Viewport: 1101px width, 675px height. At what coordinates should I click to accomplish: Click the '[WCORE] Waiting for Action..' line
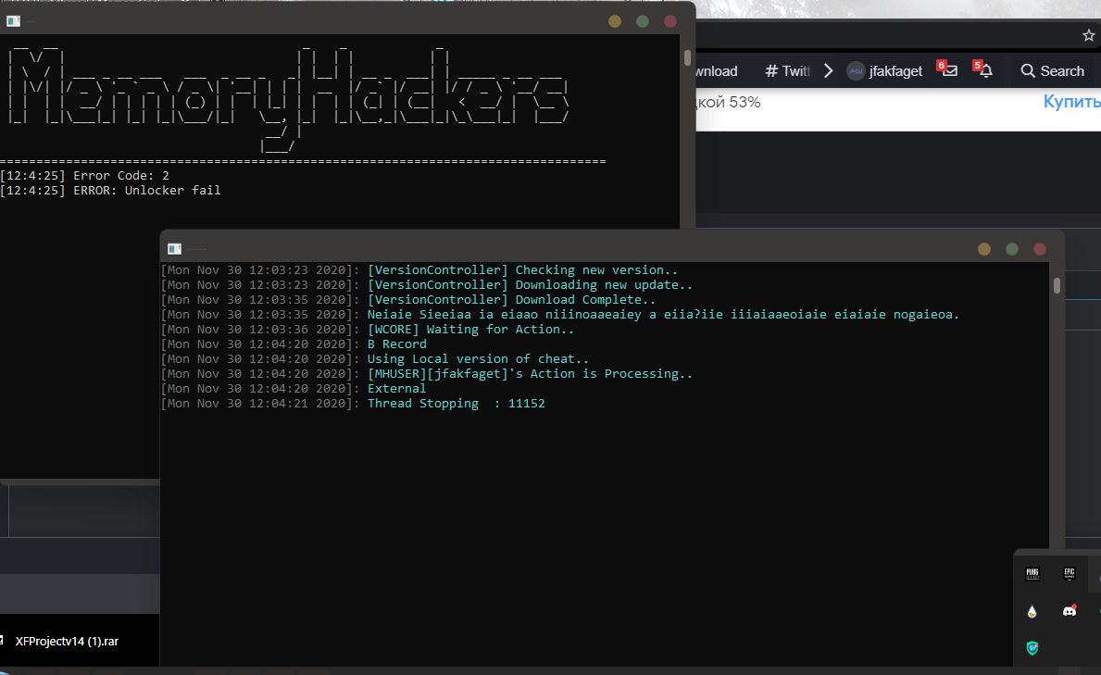point(368,330)
